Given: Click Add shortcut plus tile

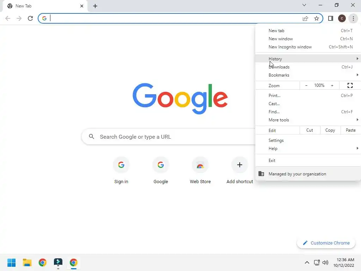Looking at the screenshot, I should click(240, 171).
